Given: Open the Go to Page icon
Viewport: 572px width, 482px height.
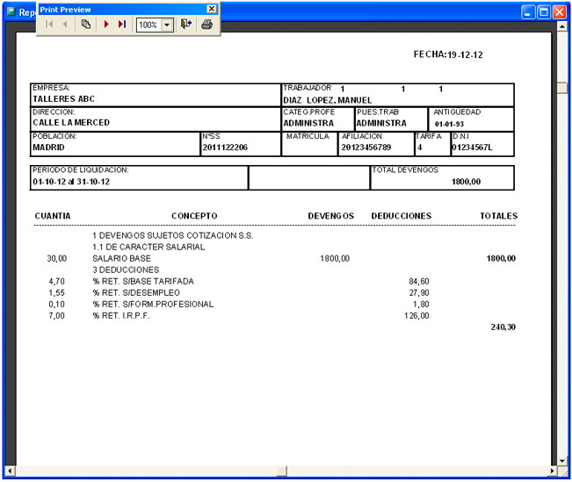Looking at the screenshot, I should point(86,25).
